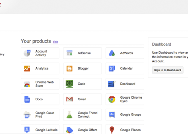
Task: Click the Sign in to Dashboard button
Action: tap(168, 70)
